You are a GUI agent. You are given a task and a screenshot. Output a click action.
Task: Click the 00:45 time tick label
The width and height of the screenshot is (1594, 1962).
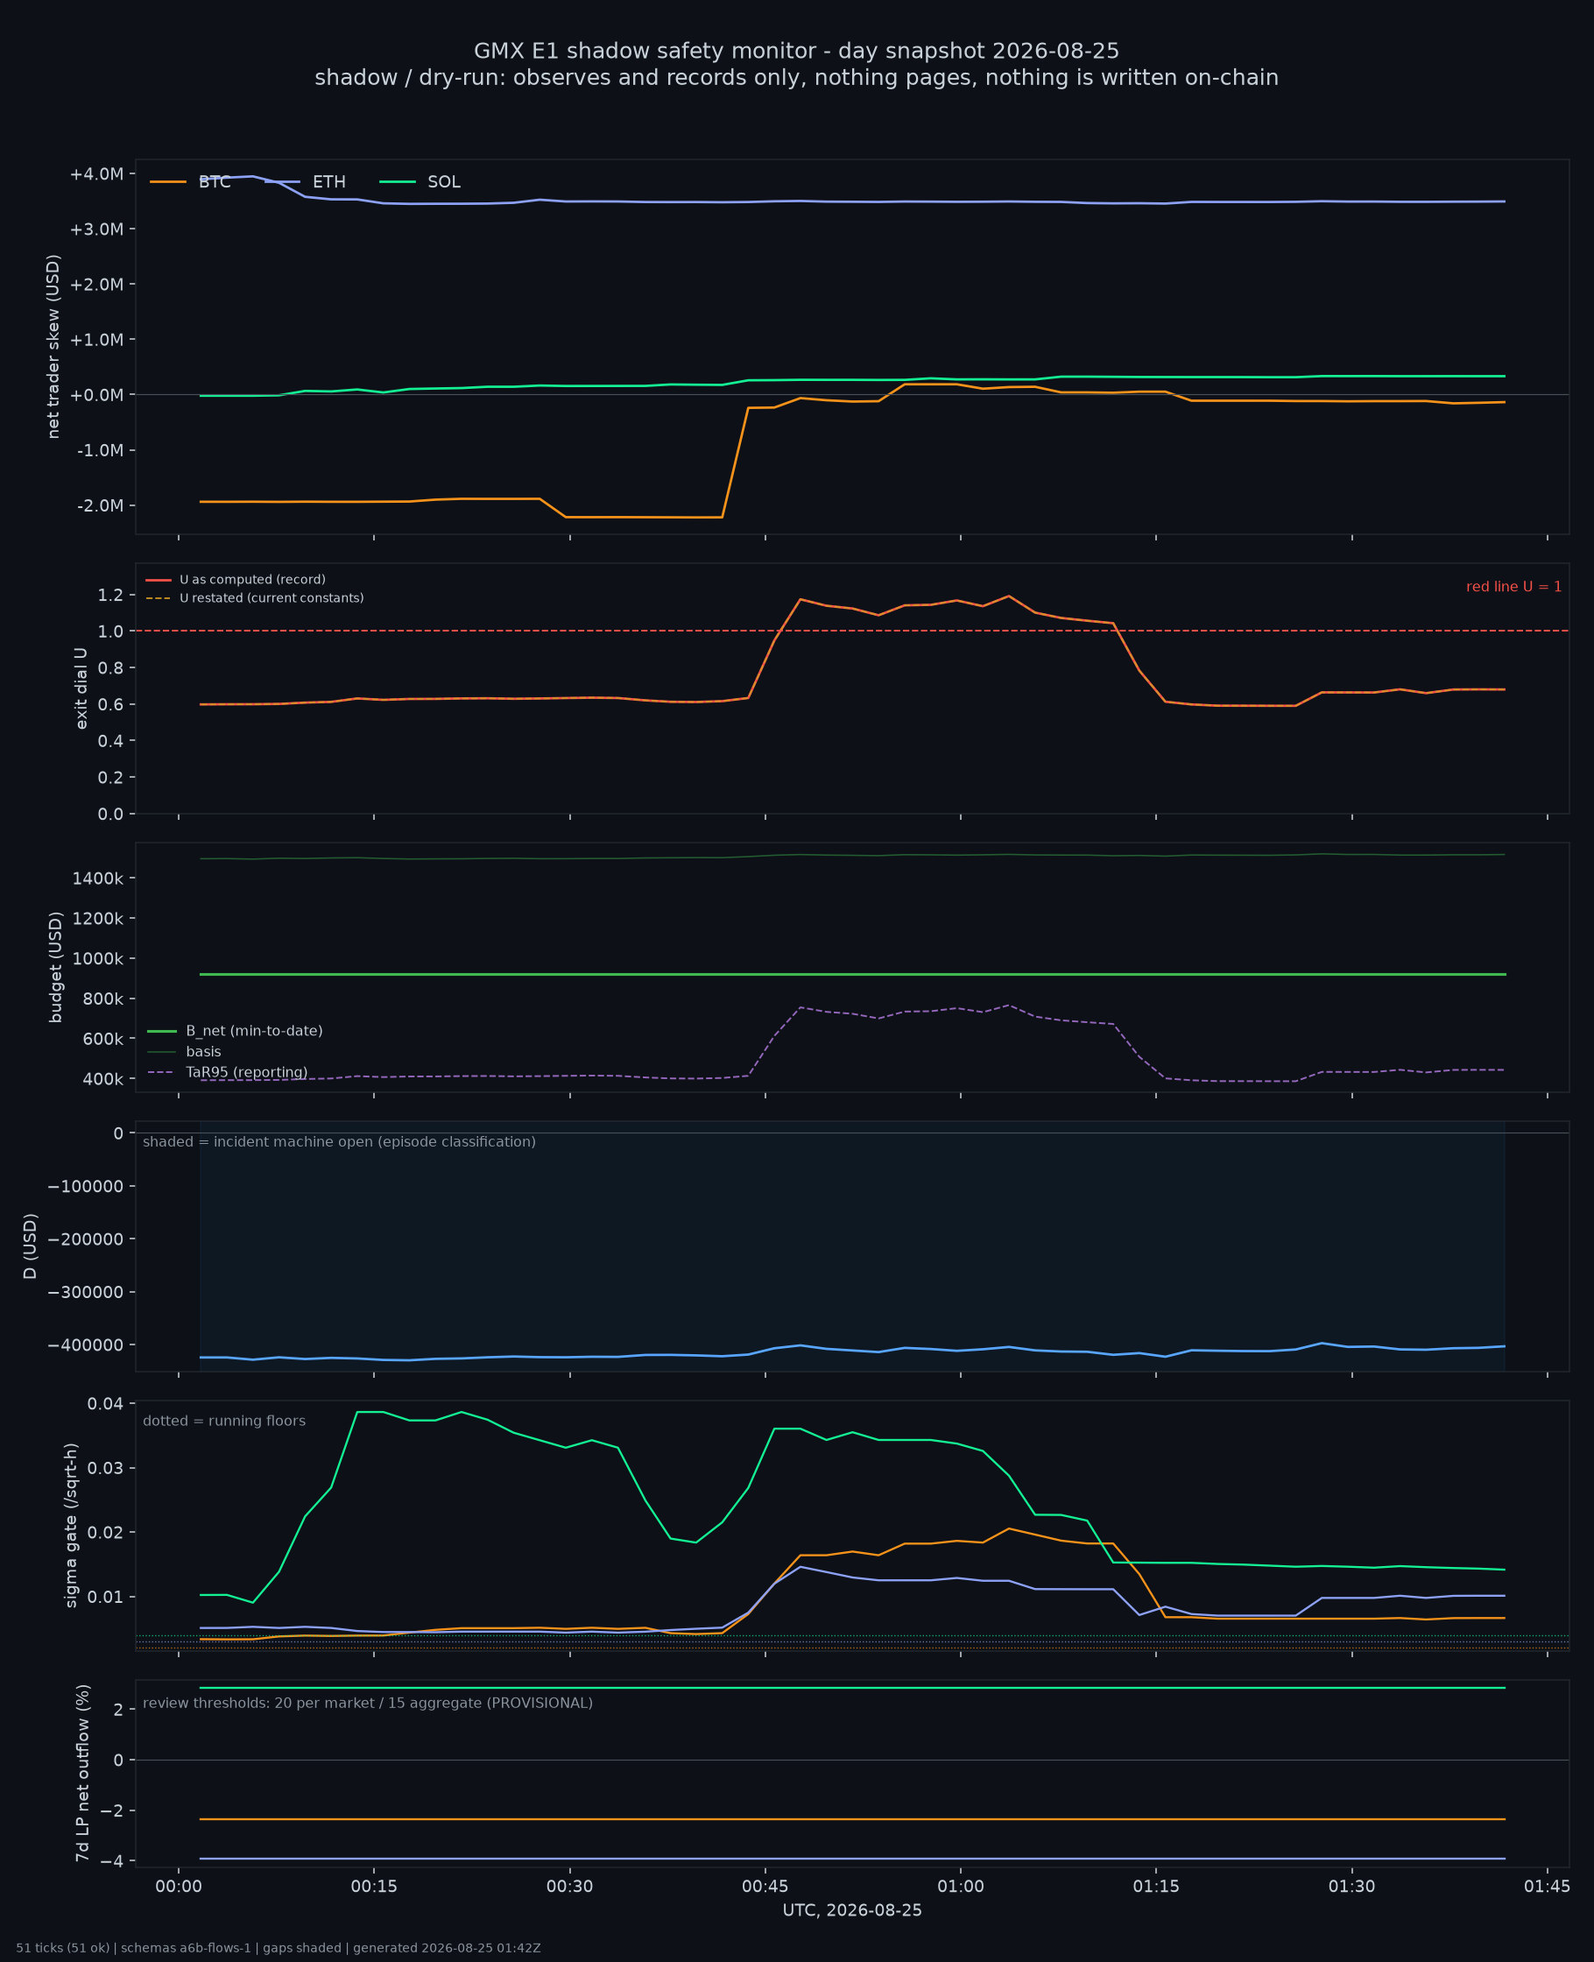(x=765, y=1887)
